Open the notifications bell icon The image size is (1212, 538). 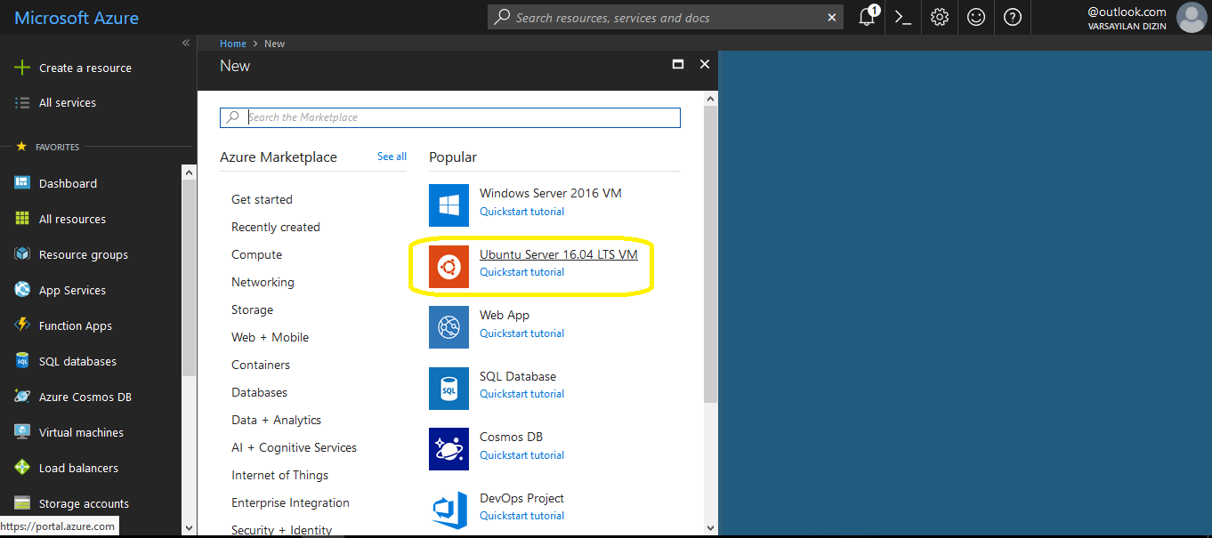coord(867,17)
